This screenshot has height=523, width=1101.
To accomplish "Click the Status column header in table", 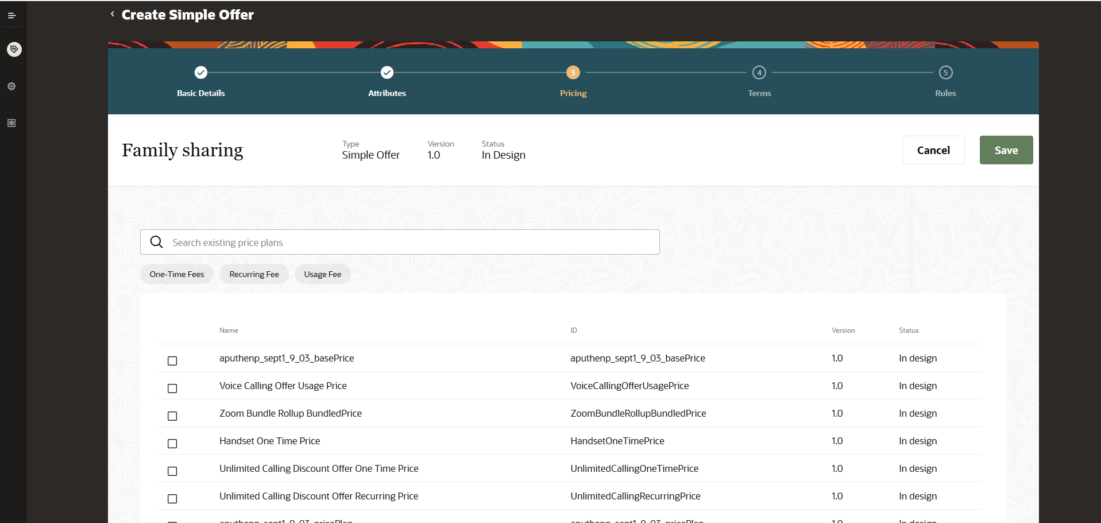I will [909, 330].
